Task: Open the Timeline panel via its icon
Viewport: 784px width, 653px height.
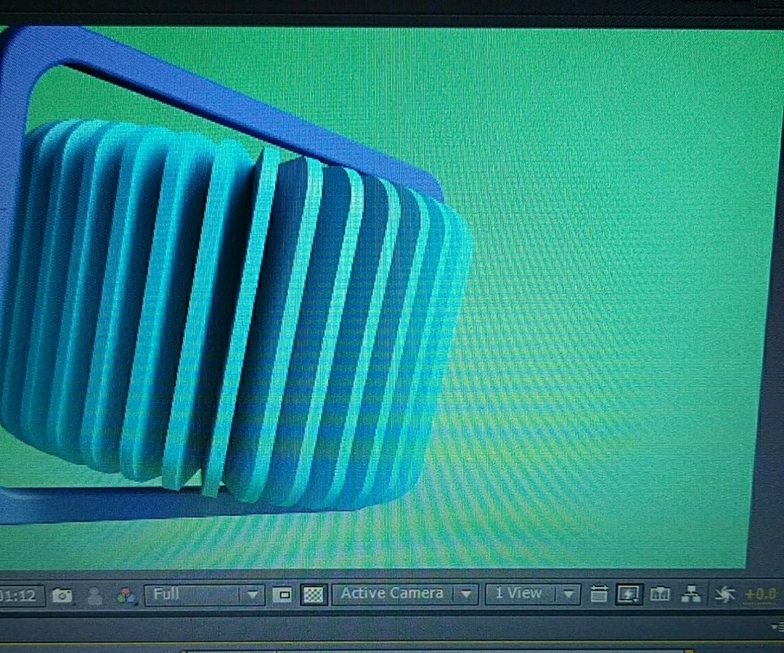Action: coord(660,594)
